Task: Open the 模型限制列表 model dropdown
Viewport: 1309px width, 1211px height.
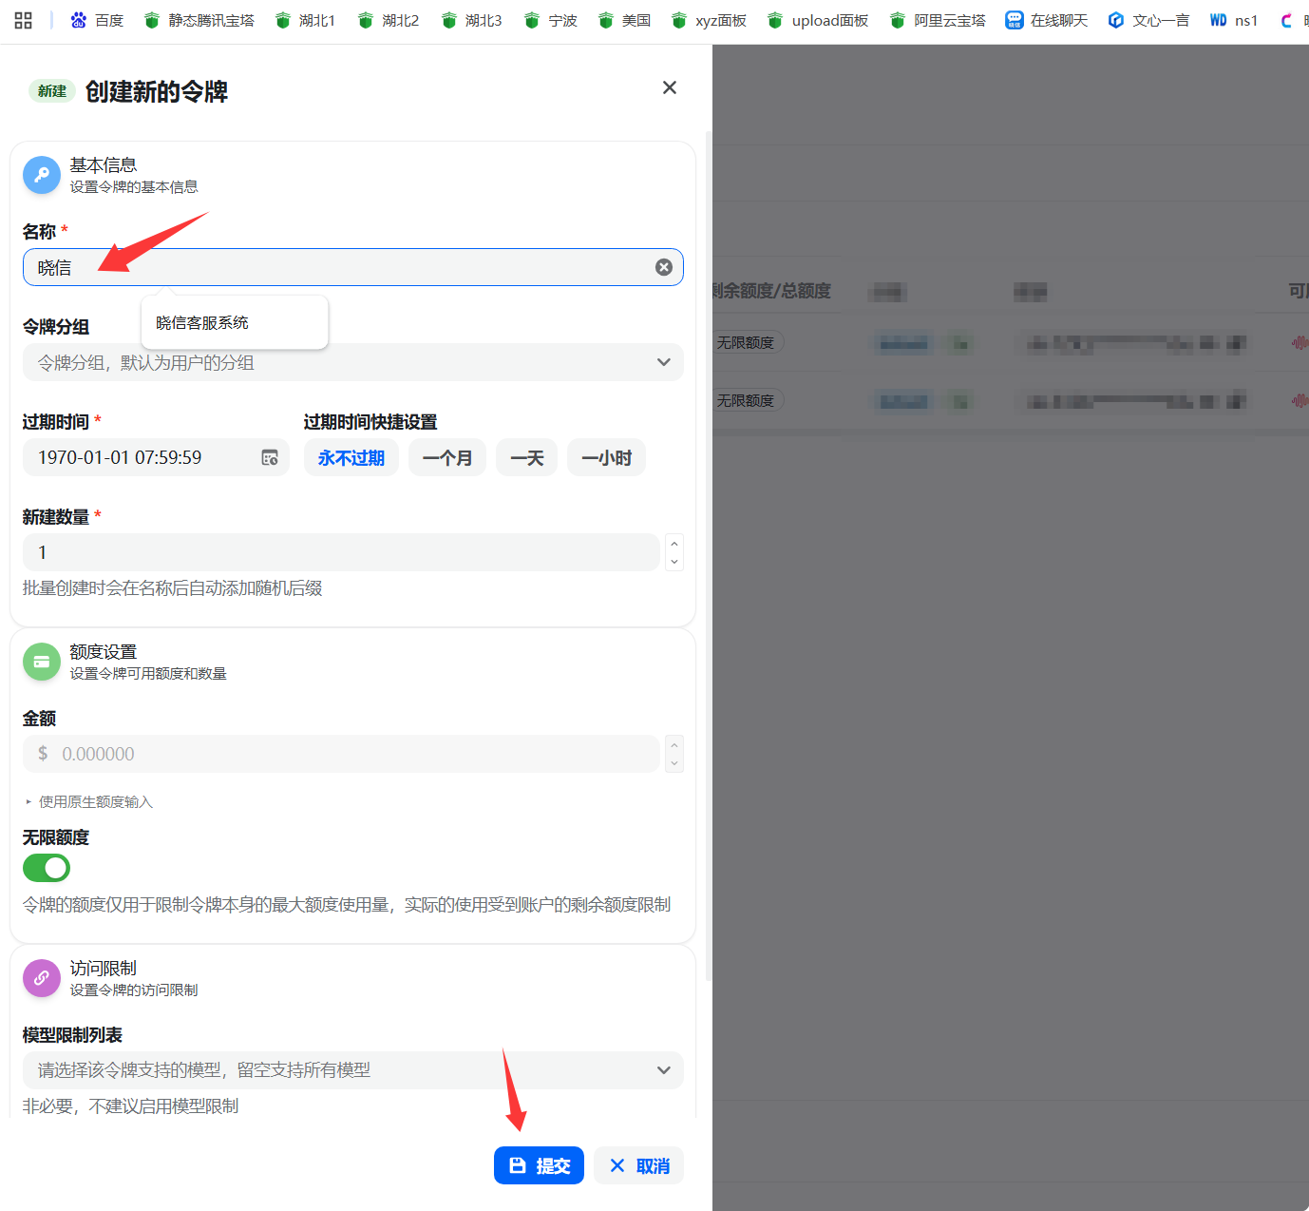Action: click(x=353, y=1070)
